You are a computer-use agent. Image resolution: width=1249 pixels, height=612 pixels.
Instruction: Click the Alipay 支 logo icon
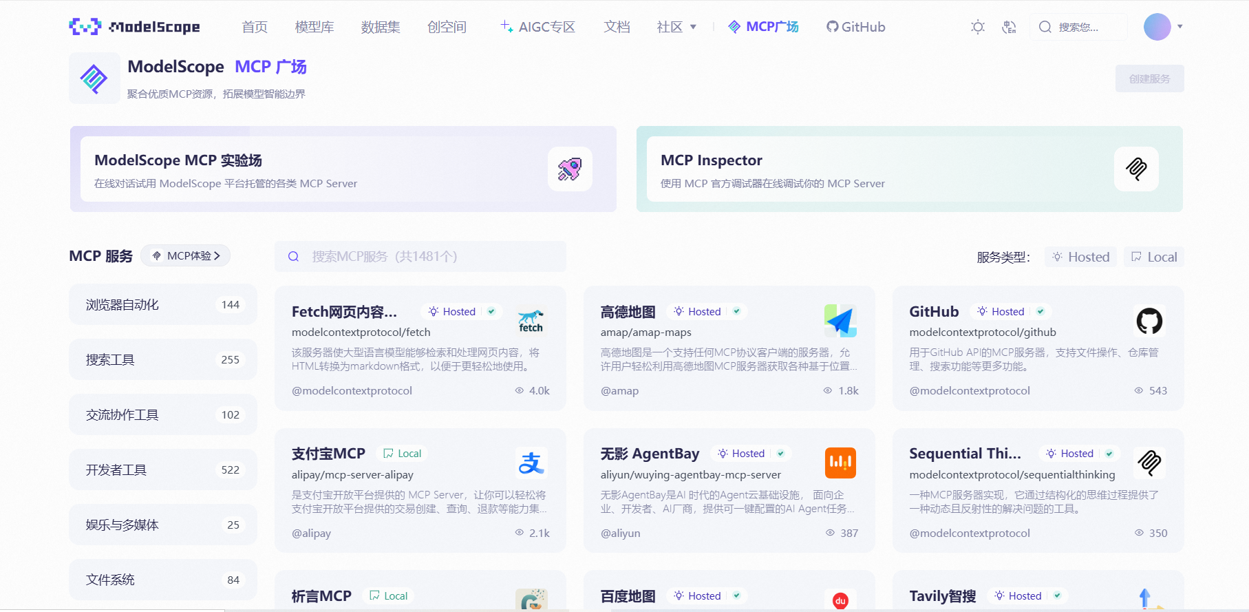coord(531,463)
